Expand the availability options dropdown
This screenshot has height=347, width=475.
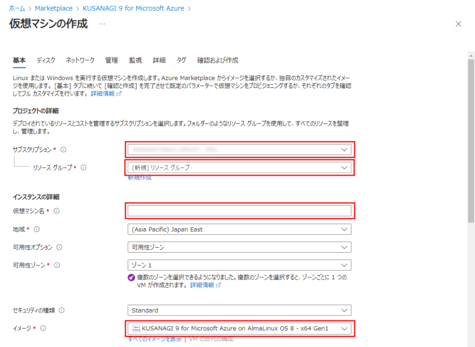[x=239, y=247]
